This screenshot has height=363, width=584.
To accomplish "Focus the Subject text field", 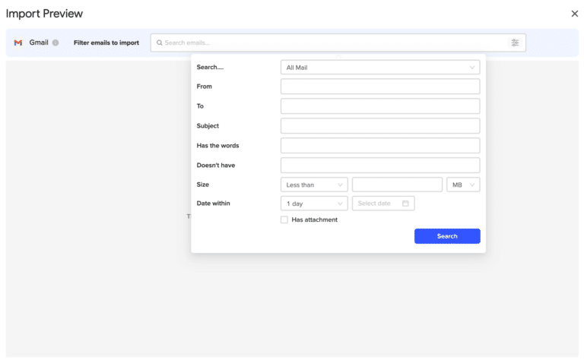I will click(379, 126).
